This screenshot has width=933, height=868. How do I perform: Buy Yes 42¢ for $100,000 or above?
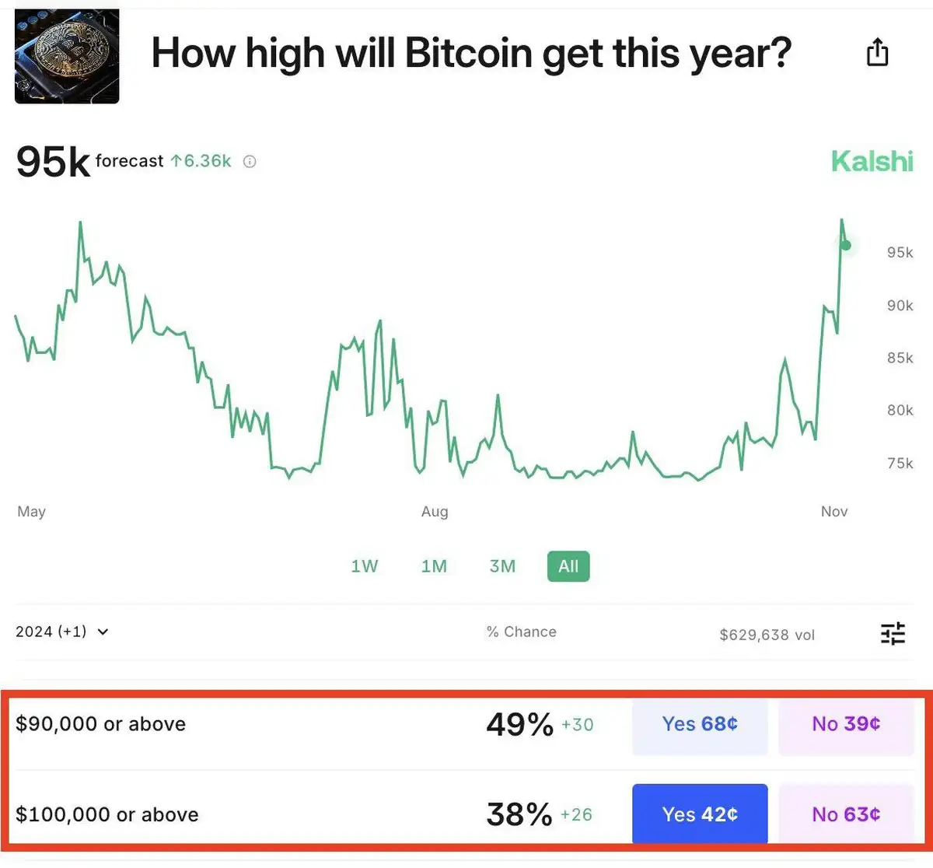[700, 814]
